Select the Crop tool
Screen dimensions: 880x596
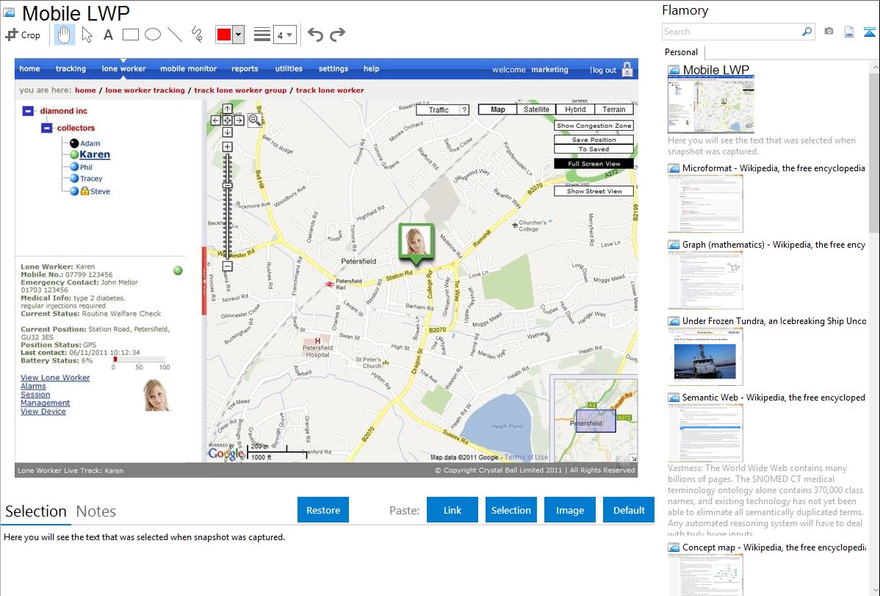pyautogui.click(x=23, y=35)
